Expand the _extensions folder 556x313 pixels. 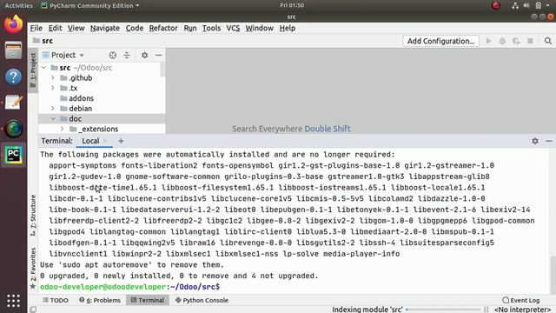pos(62,129)
